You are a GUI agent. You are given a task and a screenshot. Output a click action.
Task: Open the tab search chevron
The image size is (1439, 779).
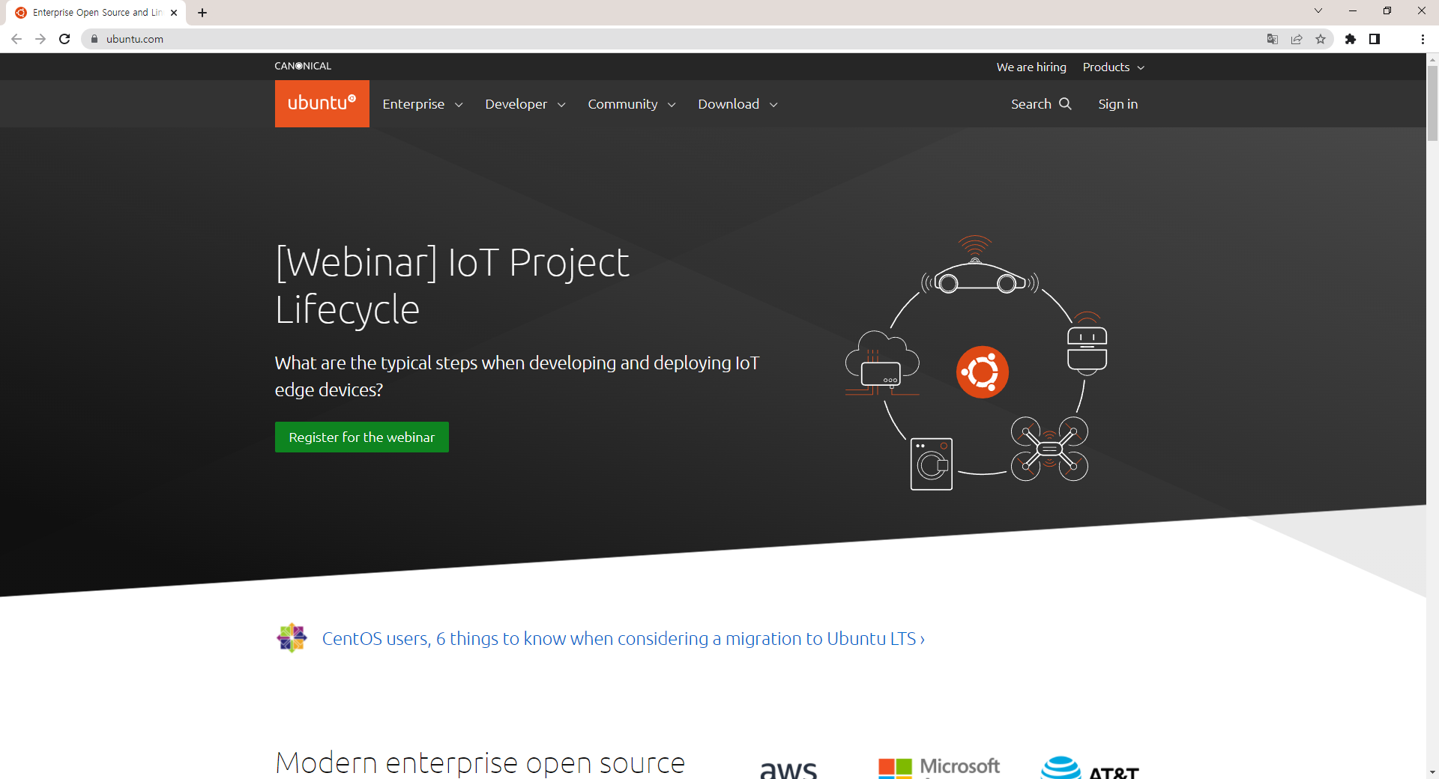click(x=1318, y=10)
